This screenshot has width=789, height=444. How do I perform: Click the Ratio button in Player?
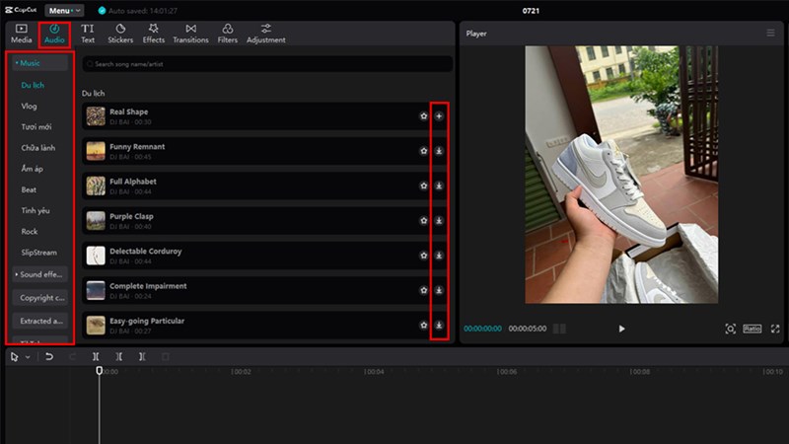tap(753, 329)
